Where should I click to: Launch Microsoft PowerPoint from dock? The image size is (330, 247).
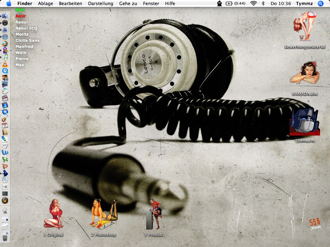point(5,167)
